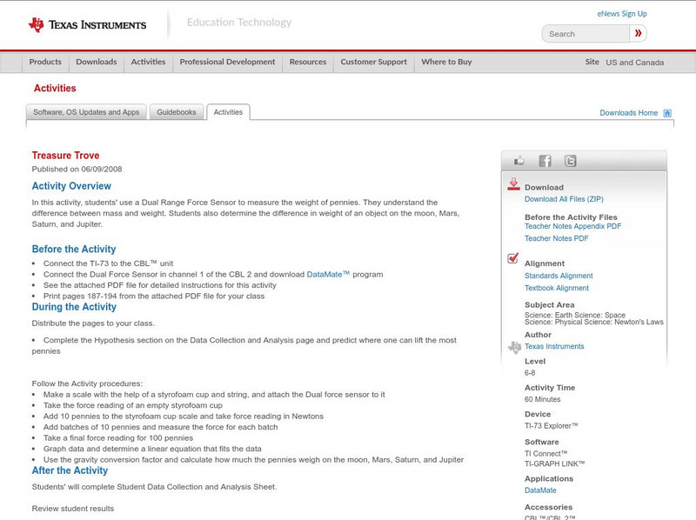
Task: Open the Products menu
Action: coord(45,62)
